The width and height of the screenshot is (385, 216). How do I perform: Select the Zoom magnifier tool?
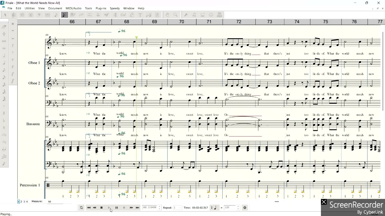click(175, 15)
